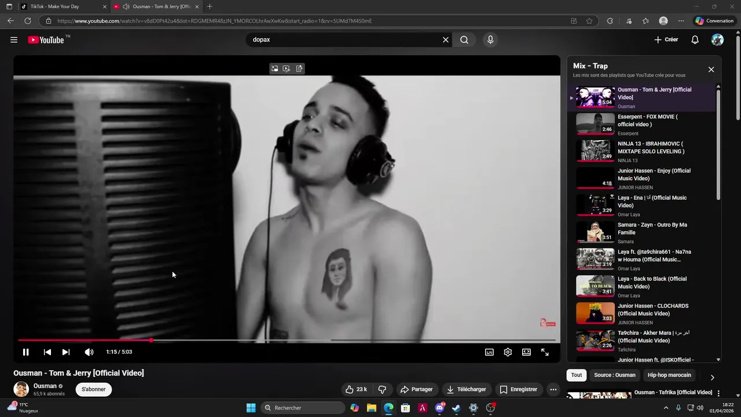Open the favorites list icon
This screenshot has height=417, width=741.
point(646,21)
